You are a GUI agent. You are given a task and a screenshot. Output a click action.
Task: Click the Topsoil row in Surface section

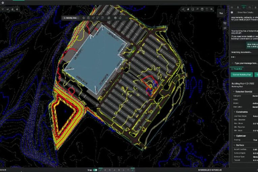[x=245, y=160]
